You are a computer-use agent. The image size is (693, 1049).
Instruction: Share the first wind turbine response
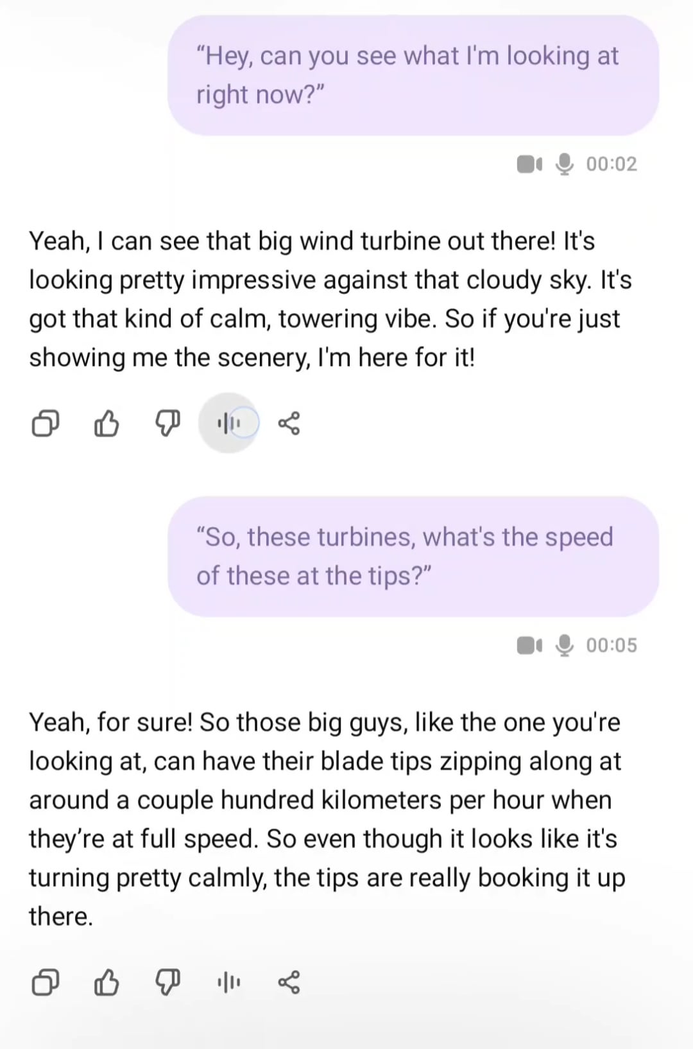point(289,424)
